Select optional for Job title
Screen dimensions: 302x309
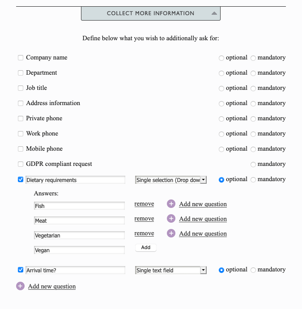221,89
